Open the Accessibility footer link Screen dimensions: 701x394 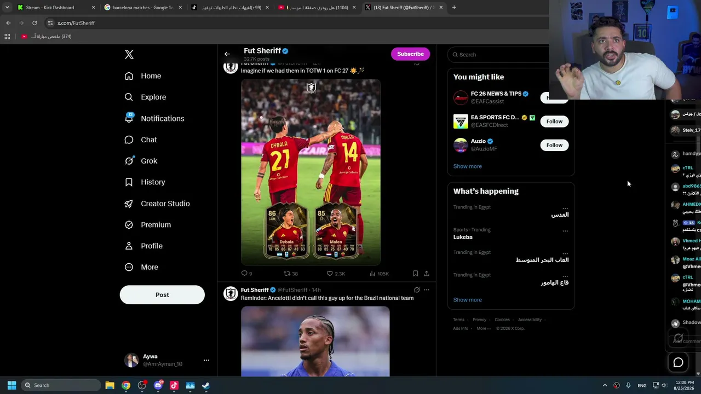tap(530, 320)
